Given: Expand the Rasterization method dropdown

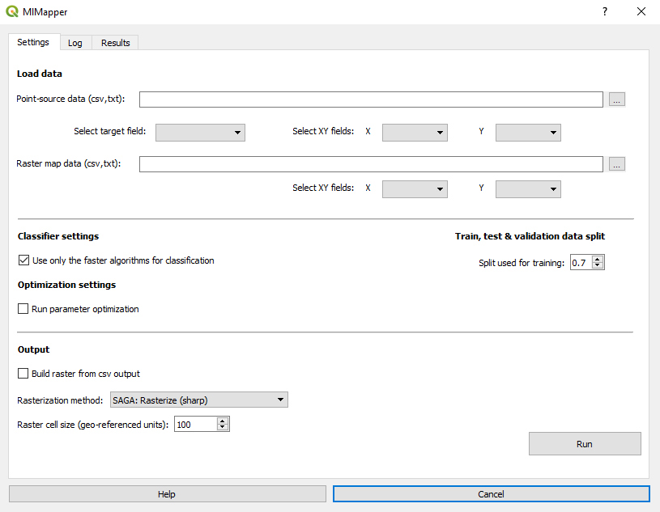Looking at the screenshot, I should [x=198, y=400].
